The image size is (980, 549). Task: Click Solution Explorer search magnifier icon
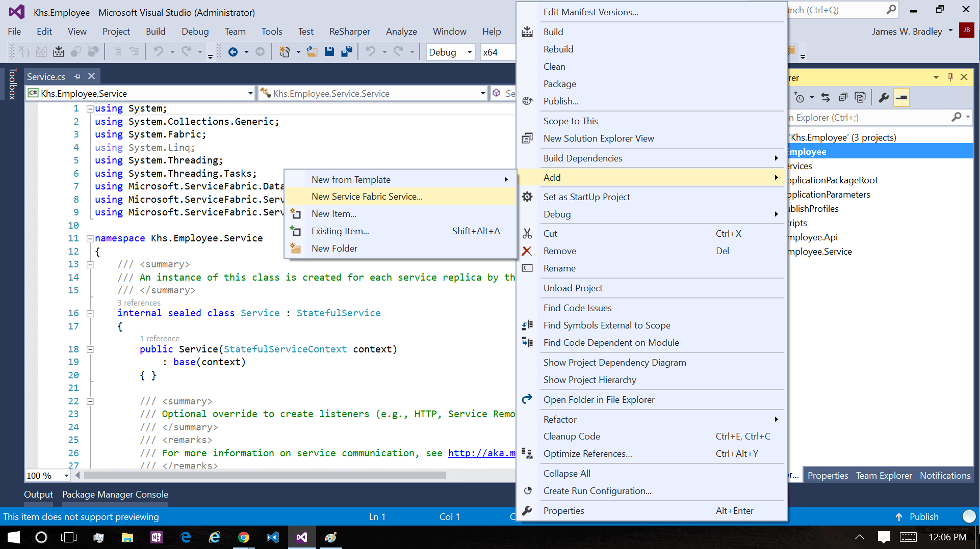pos(957,118)
